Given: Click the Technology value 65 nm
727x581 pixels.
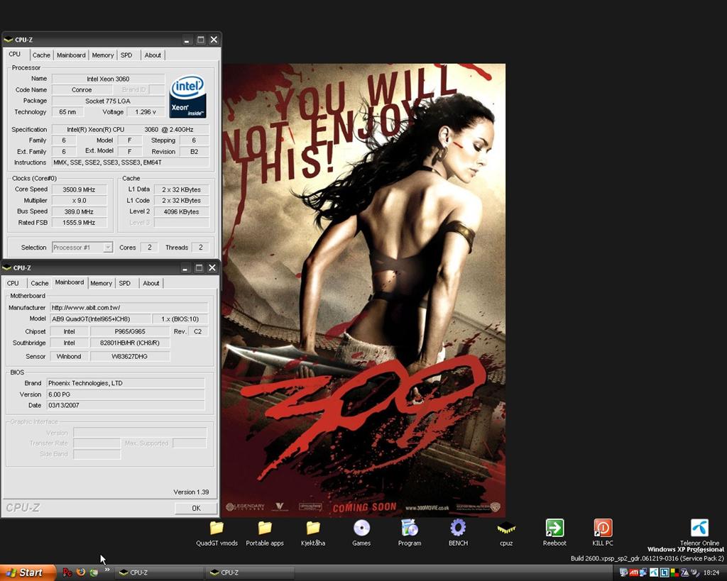Looking at the screenshot, I should [x=67, y=112].
